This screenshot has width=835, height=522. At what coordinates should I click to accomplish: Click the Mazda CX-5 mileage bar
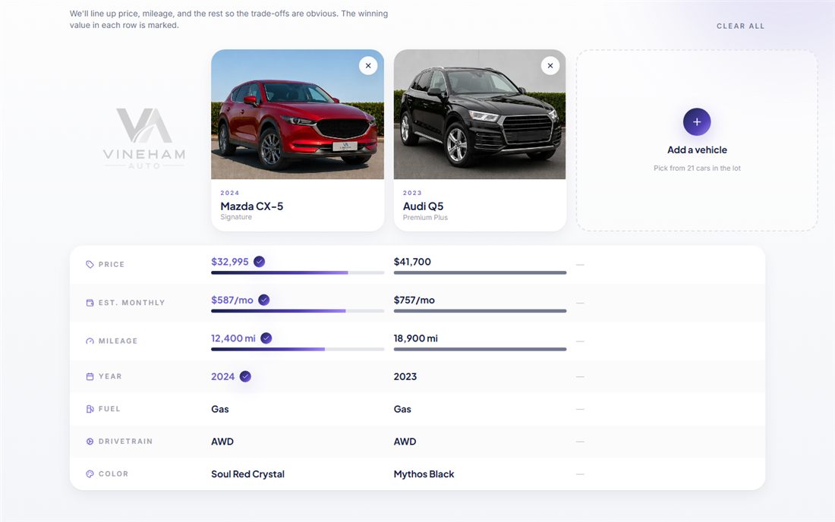pos(297,349)
